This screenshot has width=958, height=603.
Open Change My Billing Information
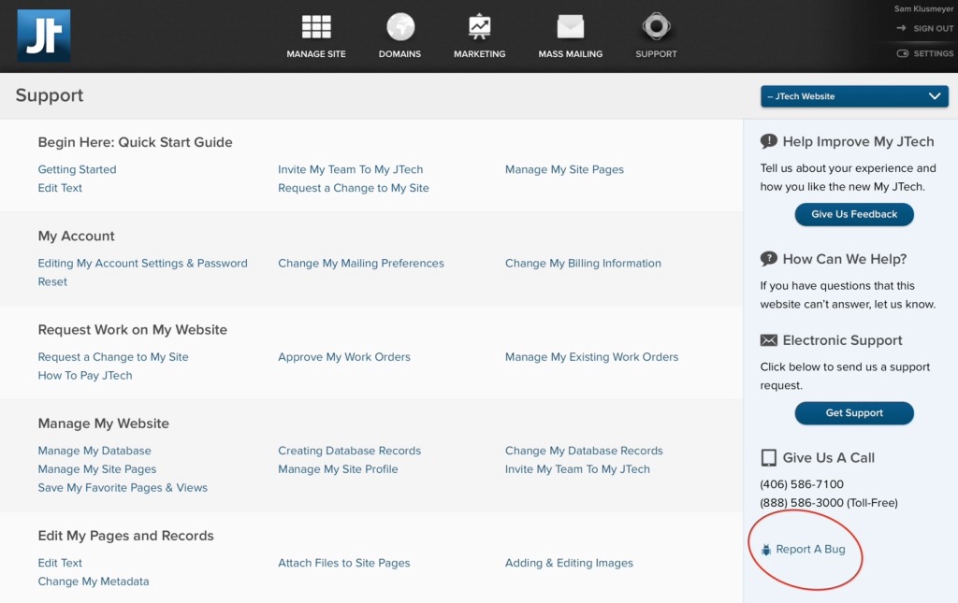click(583, 263)
